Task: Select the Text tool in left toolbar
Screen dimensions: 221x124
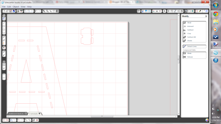Action: click(4, 48)
